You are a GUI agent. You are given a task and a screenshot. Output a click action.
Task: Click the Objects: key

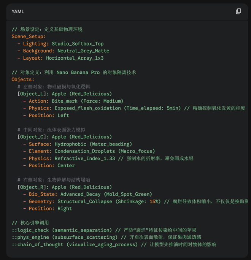point(23,79)
